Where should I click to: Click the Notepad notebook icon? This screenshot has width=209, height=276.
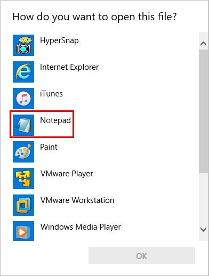[x=23, y=125]
